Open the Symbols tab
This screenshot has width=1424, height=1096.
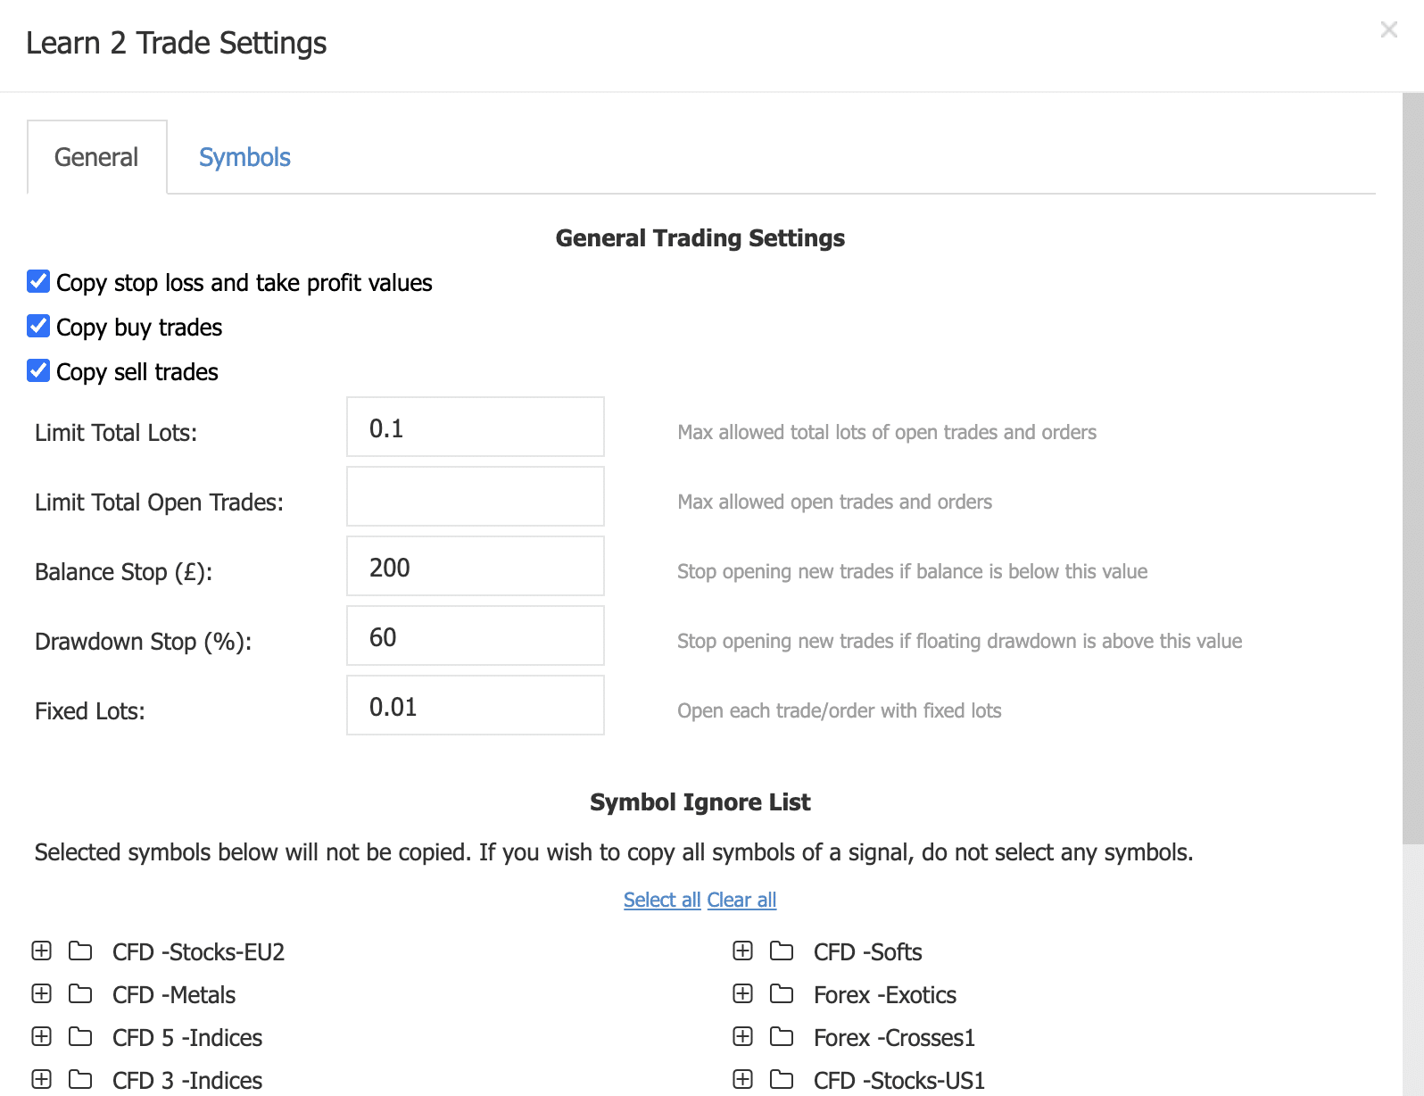244,157
